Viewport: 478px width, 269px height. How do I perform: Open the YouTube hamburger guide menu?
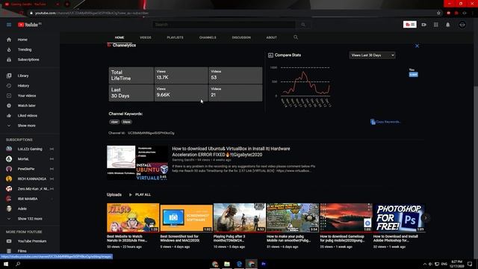[9, 25]
